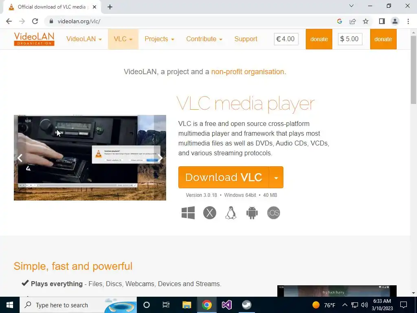Image resolution: width=417 pixels, height=313 pixels.
Task: Bookmark this page with the star icon
Action: coord(366,21)
